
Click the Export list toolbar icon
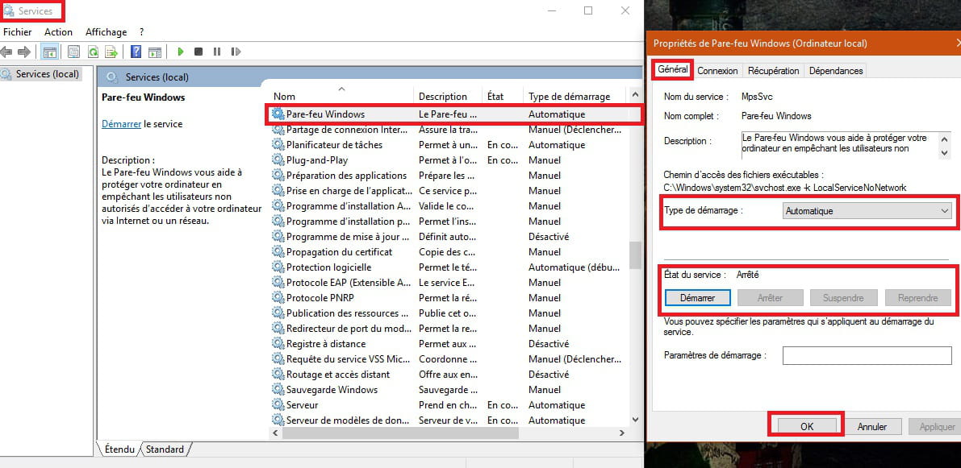pos(111,52)
